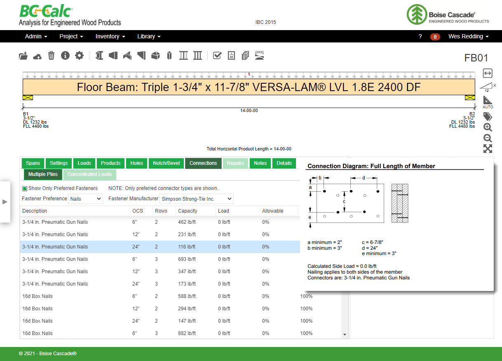This screenshot has width=502, height=361.
Task: Open the Fastener Preference dropdown
Action: (x=85, y=199)
